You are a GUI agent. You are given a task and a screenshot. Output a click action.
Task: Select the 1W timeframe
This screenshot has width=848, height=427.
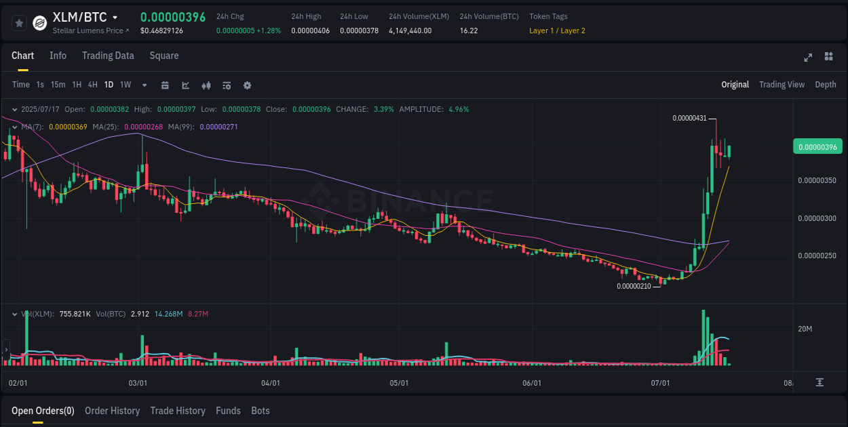pos(125,85)
